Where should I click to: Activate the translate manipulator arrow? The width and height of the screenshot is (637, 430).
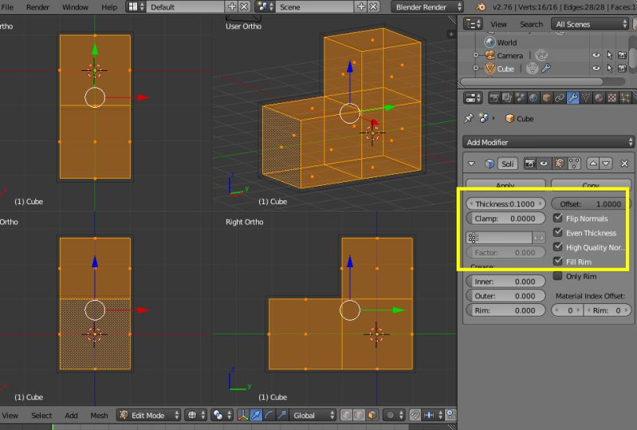[256, 415]
